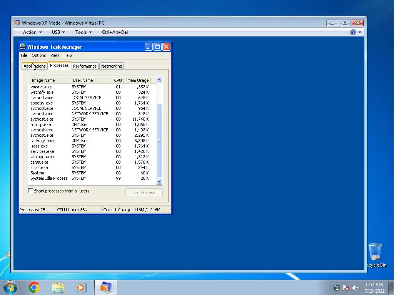Viewport: 394px width, 295px height.
Task: Open Windows Explorer taskbar icon
Action: click(x=58, y=287)
